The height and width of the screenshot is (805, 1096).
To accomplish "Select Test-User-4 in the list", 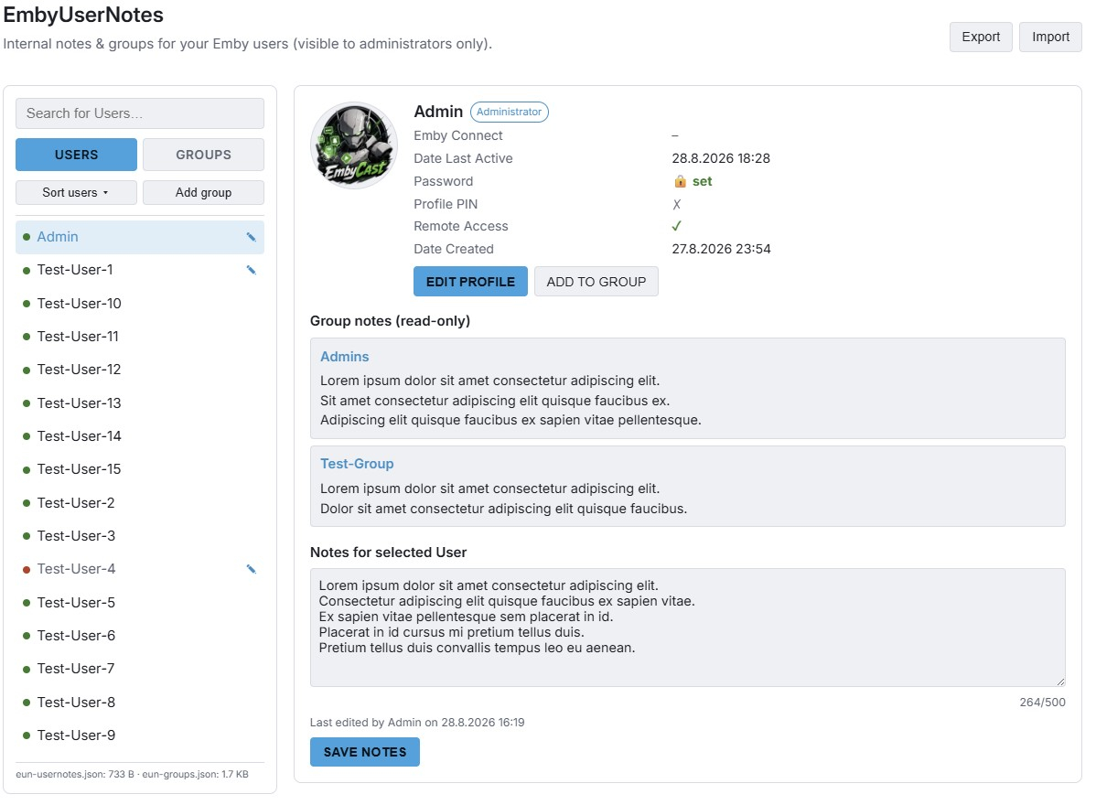I will (x=140, y=569).
